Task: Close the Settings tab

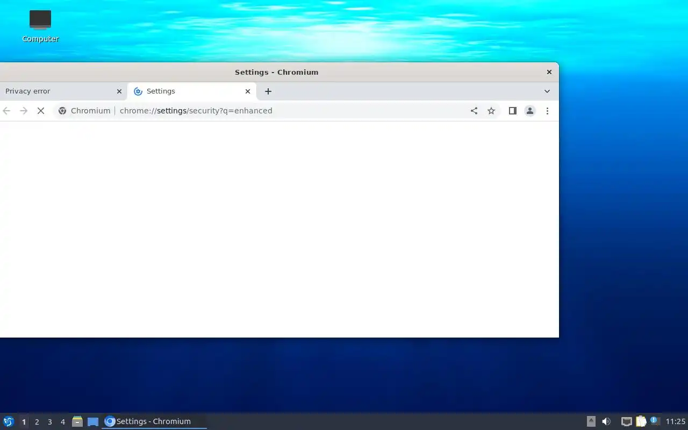Action: click(248, 91)
